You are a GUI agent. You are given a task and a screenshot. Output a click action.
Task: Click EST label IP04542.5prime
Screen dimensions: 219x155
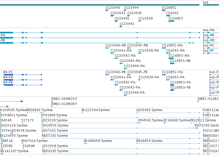pos(151,120)
